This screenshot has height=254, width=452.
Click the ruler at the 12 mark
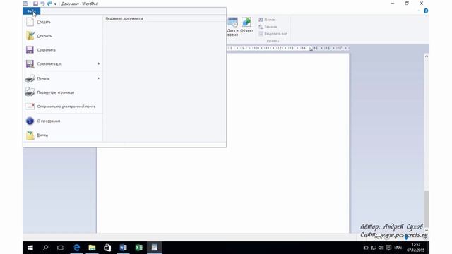point(279,48)
